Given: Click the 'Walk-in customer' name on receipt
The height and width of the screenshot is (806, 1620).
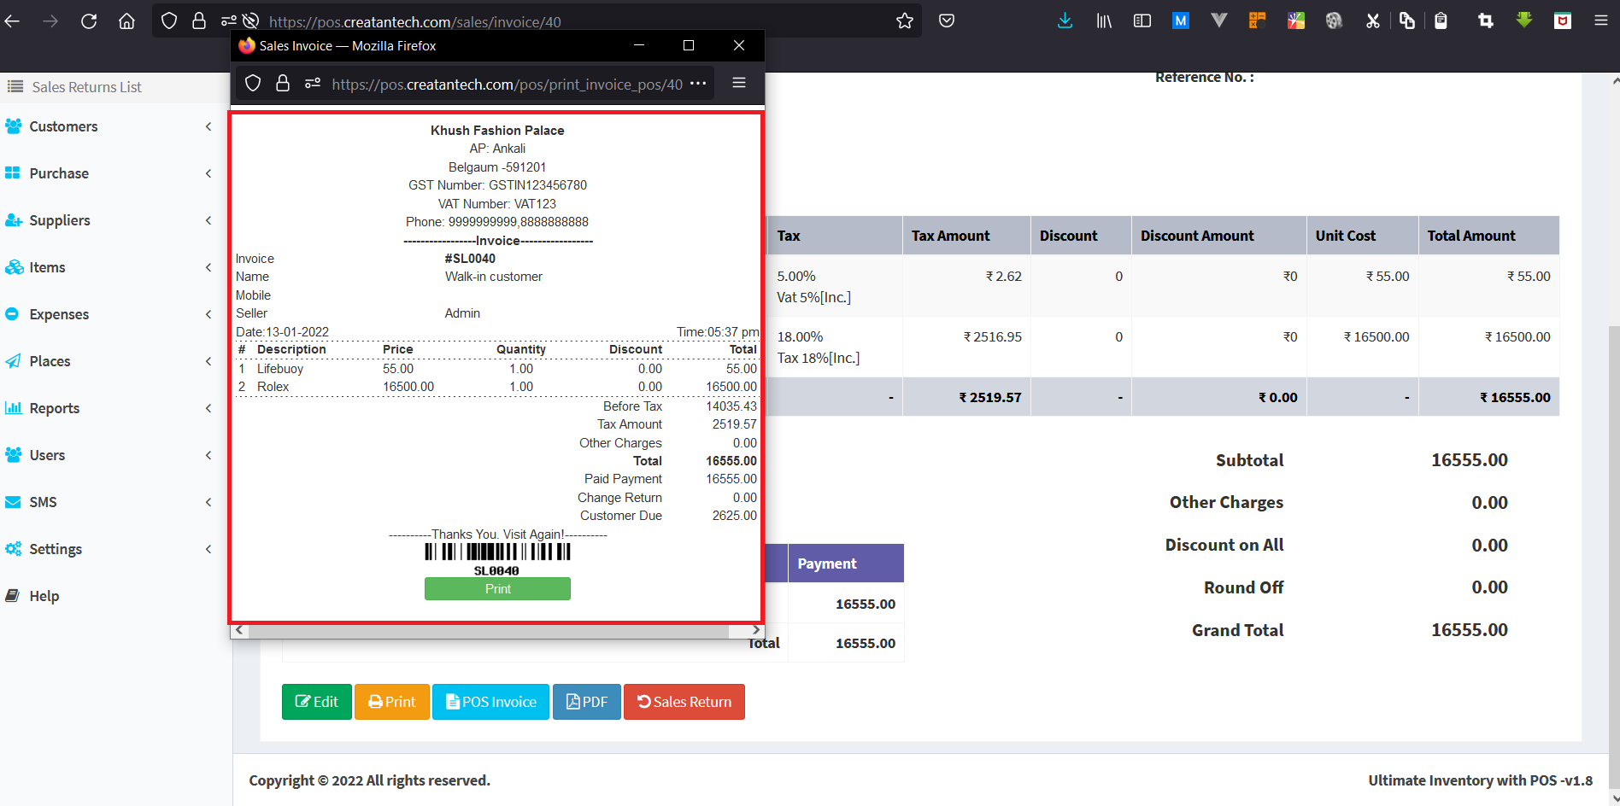Looking at the screenshot, I should [494, 277].
